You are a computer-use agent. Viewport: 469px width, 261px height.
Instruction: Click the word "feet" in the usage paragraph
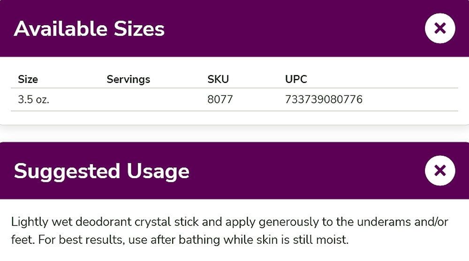point(22,240)
